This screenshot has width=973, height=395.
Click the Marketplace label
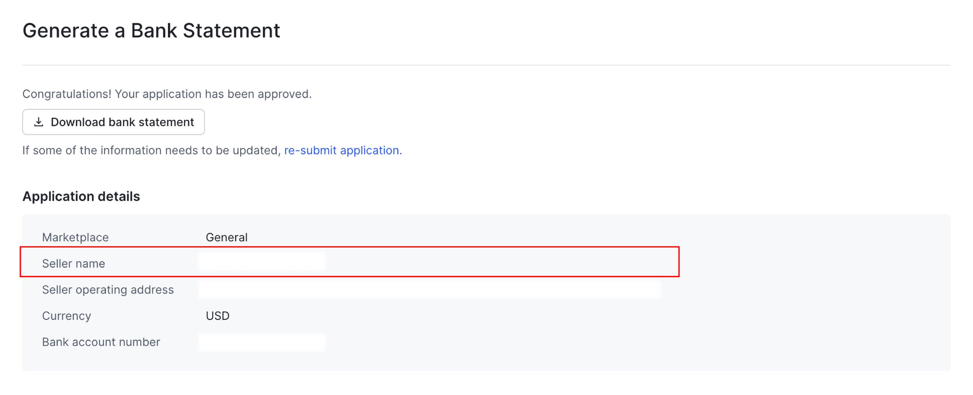tap(75, 237)
